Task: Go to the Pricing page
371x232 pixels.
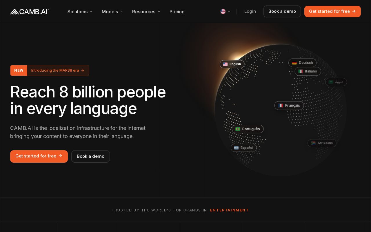Action: [x=177, y=12]
